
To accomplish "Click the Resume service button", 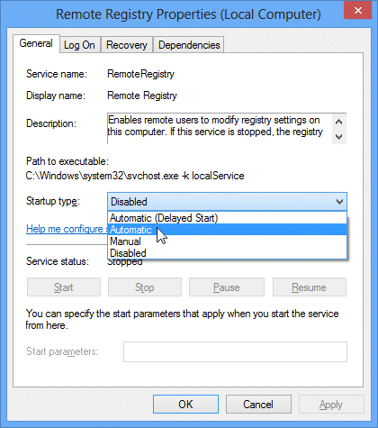I will click(x=310, y=287).
